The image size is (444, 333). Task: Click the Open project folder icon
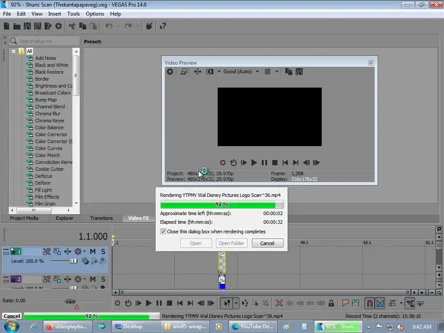pos(17,26)
